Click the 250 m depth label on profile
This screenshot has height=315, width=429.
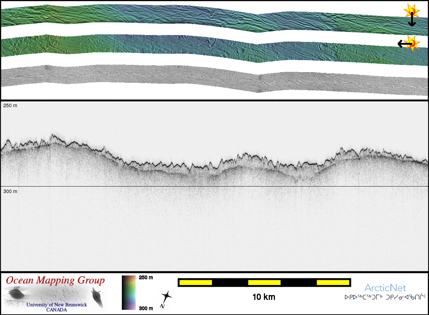pos(10,106)
